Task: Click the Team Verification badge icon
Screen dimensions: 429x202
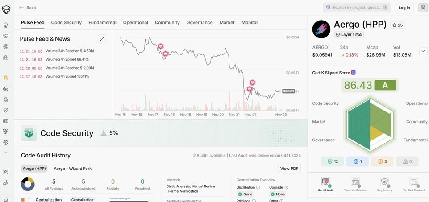Action: point(355,182)
